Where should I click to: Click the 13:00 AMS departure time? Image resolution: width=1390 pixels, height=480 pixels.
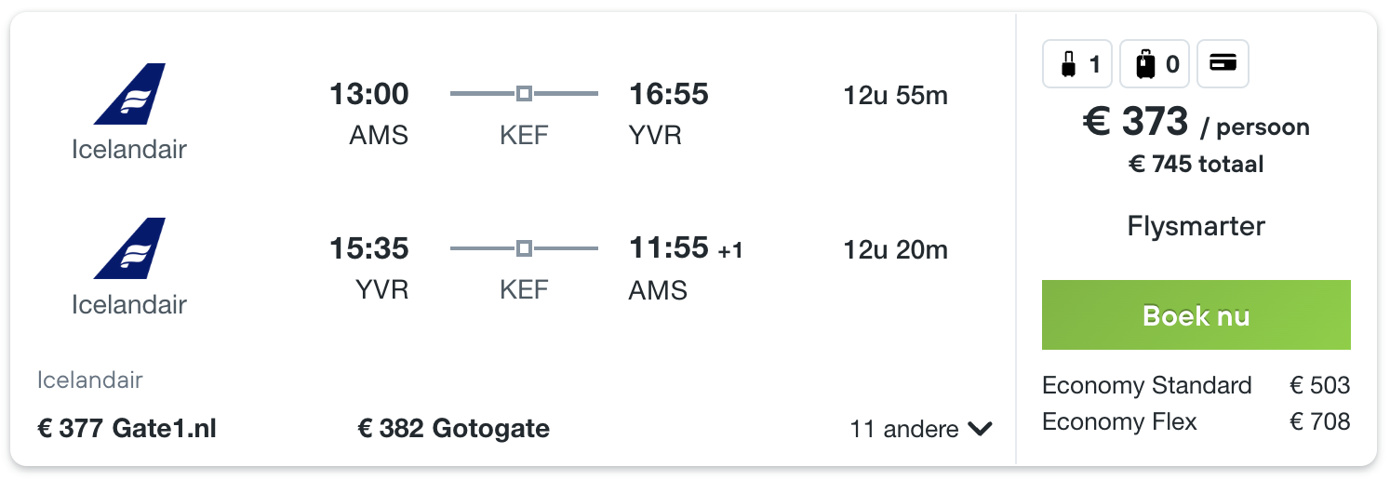369,94
